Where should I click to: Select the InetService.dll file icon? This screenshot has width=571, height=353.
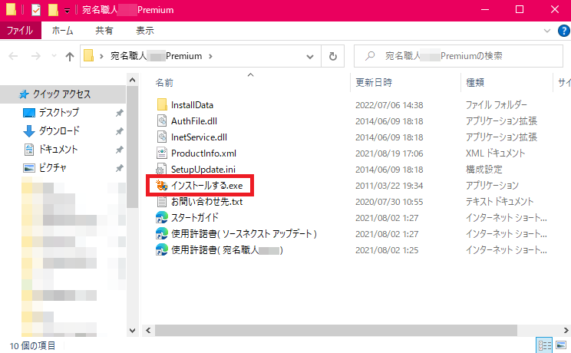[162, 137]
